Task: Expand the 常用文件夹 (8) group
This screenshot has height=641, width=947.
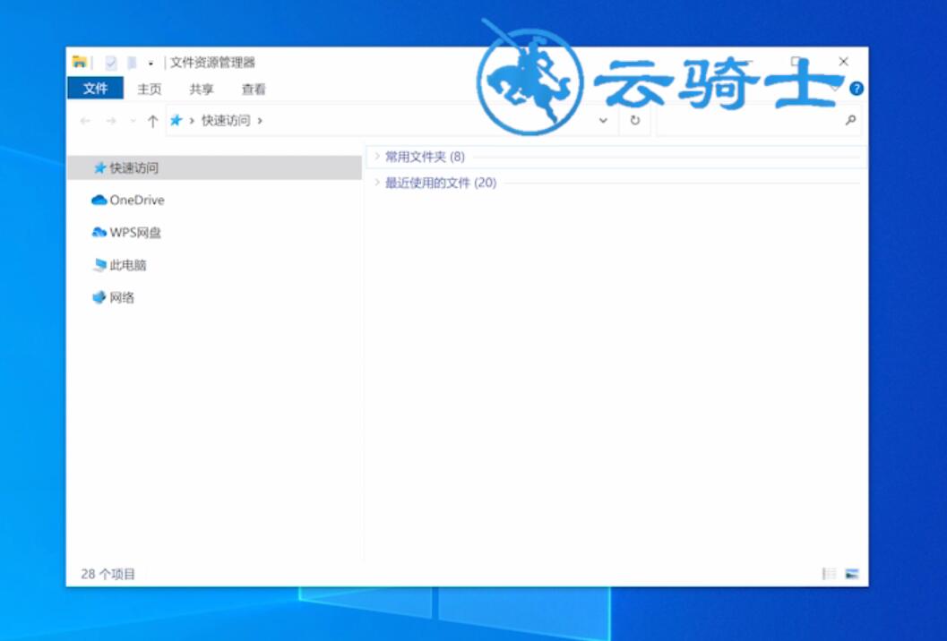Action: [x=377, y=157]
